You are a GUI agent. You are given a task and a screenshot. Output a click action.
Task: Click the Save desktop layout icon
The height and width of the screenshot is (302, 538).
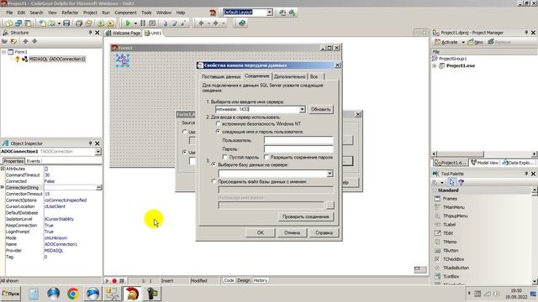[282, 13]
